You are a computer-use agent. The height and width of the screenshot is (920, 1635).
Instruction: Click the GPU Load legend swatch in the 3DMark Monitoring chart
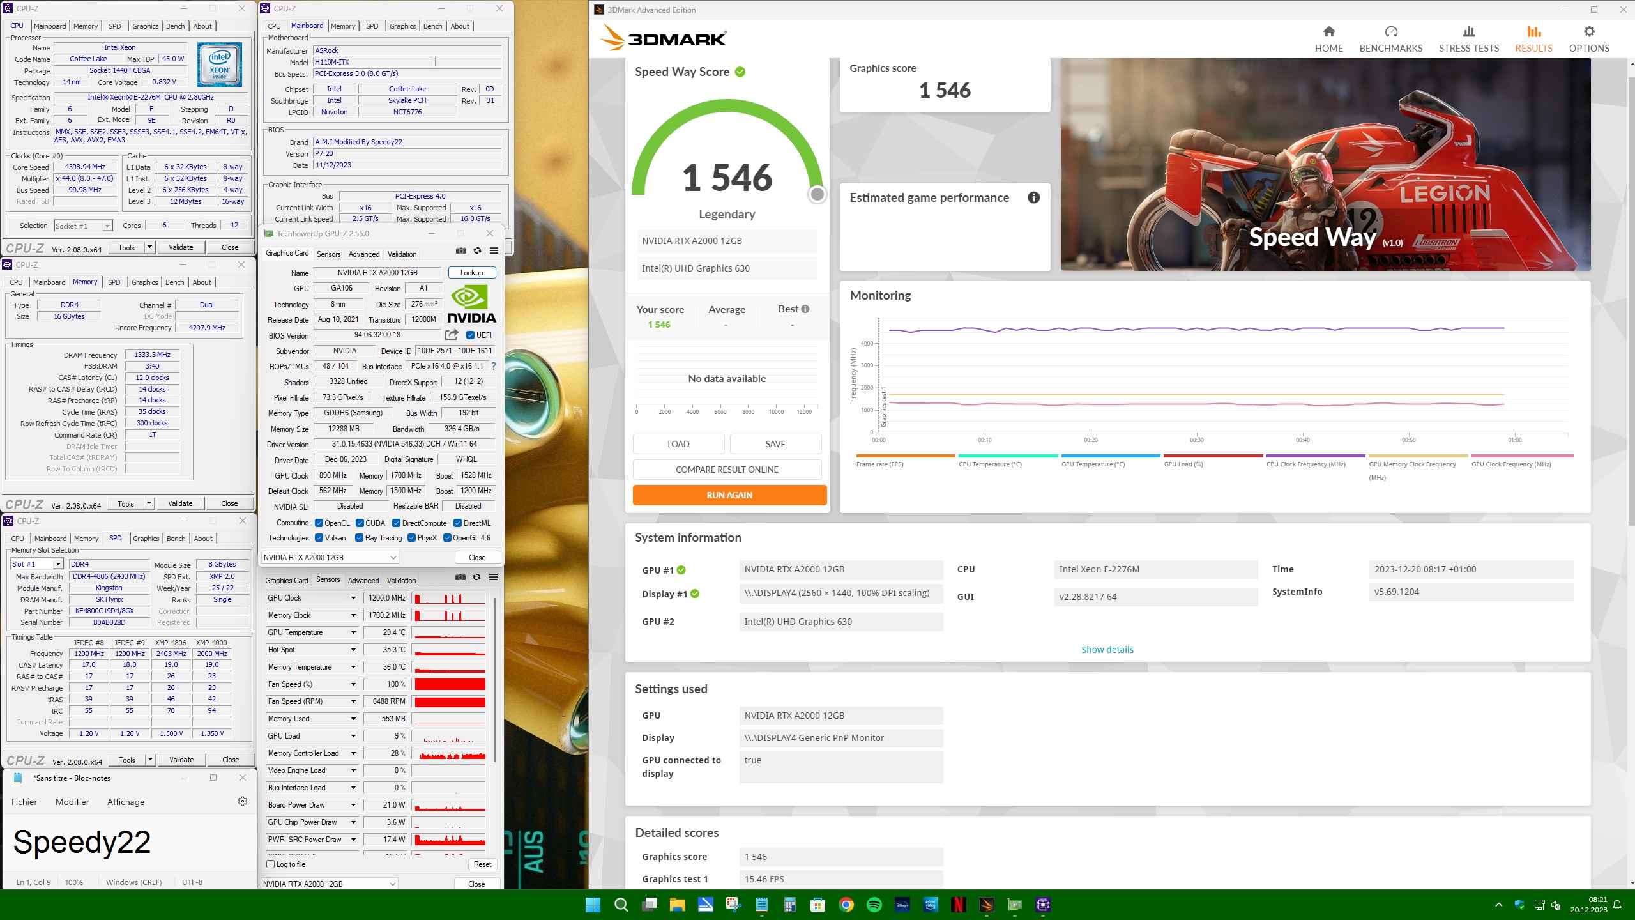point(1213,456)
